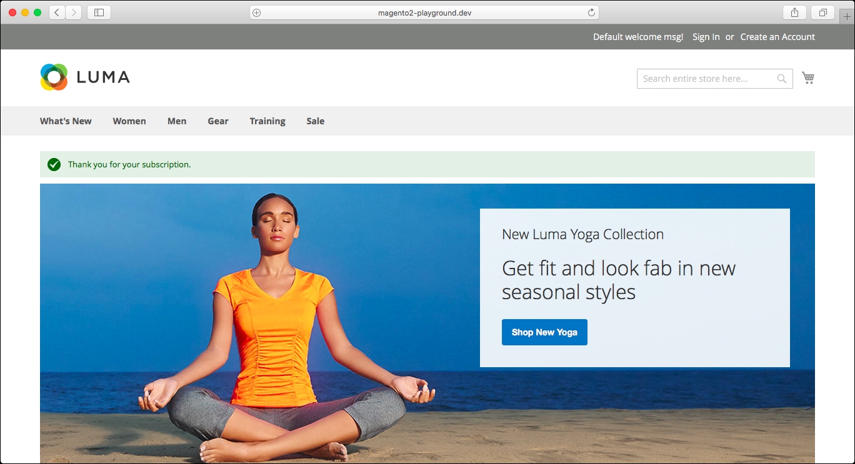855x464 pixels.
Task: Click the Create an Account link
Action: tap(777, 37)
